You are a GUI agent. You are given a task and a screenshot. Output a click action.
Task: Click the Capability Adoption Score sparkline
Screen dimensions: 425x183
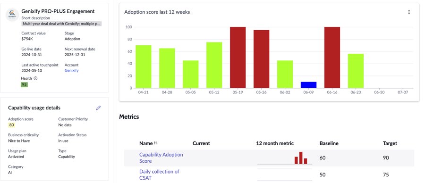[x=285, y=158]
